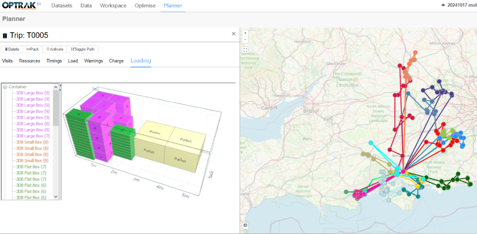Open the map layers icon at bottom-left
Image resolution: width=477 pixels, height=234 pixels.
pyautogui.click(x=246, y=225)
